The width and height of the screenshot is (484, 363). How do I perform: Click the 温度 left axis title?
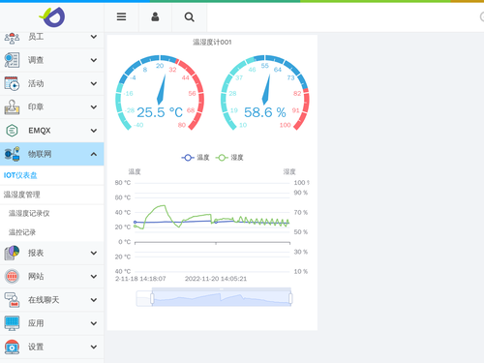[135, 171]
